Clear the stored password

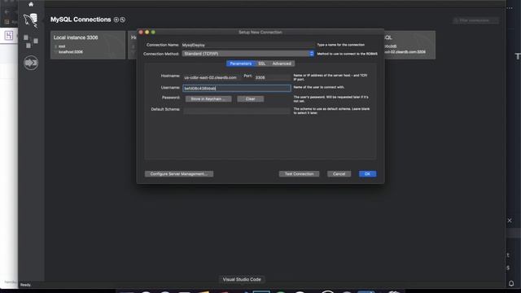click(x=250, y=99)
